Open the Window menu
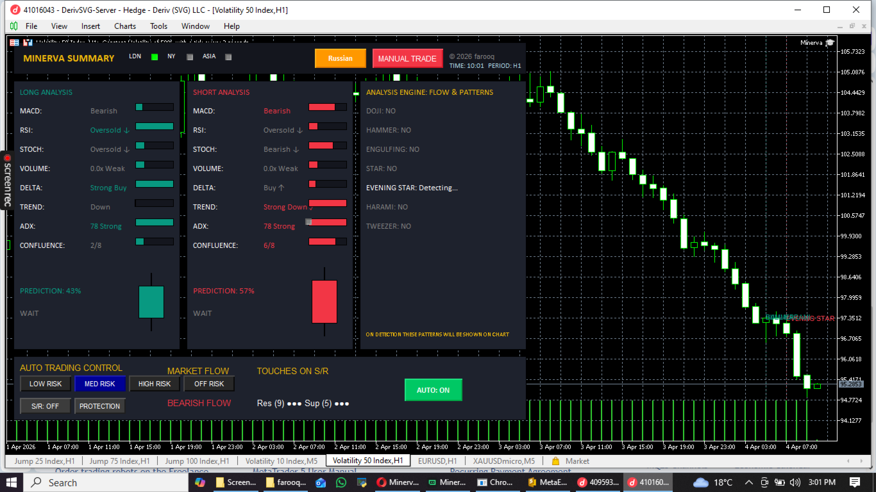The image size is (876, 492). (196, 26)
